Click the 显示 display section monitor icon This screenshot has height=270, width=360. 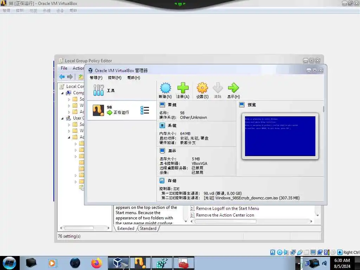[x=162, y=150]
